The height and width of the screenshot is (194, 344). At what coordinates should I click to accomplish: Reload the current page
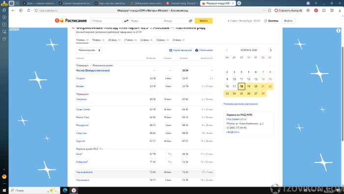point(29,10)
